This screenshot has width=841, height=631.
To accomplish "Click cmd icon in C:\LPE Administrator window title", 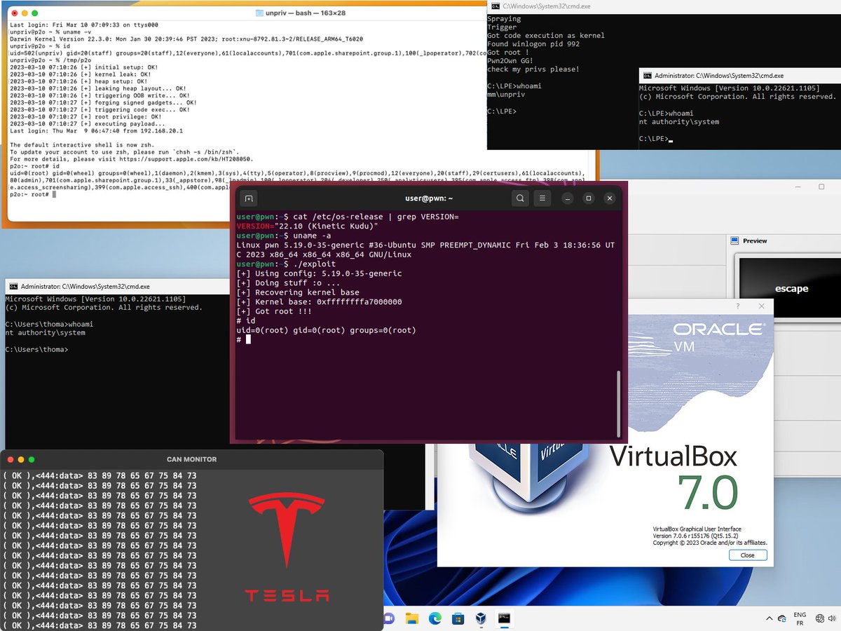I will tap(648, 75).
